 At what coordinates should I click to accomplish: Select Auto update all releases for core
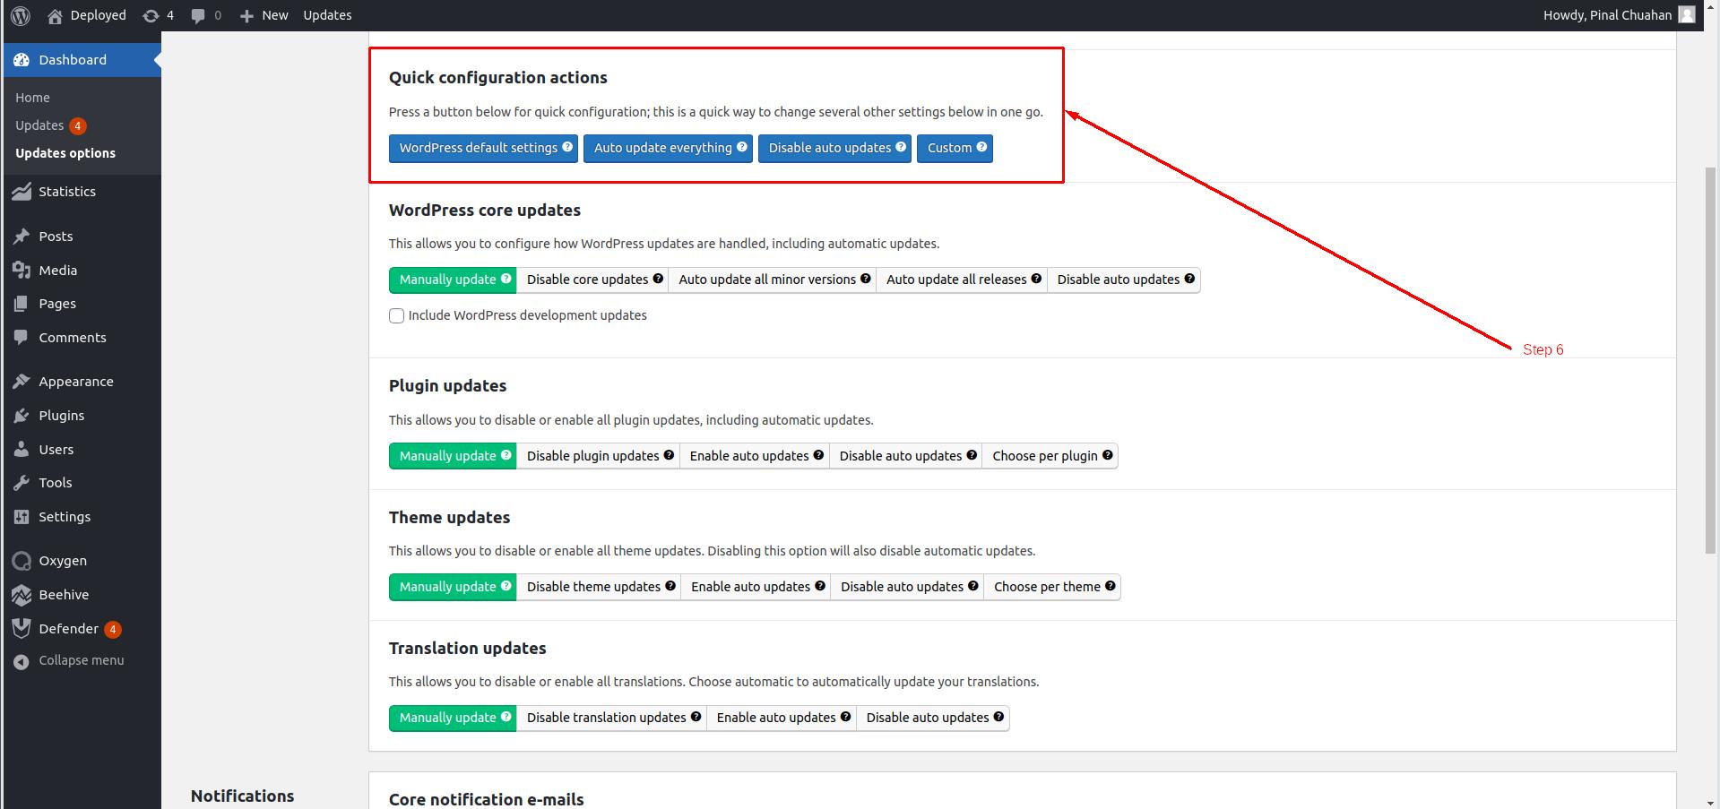962,280
